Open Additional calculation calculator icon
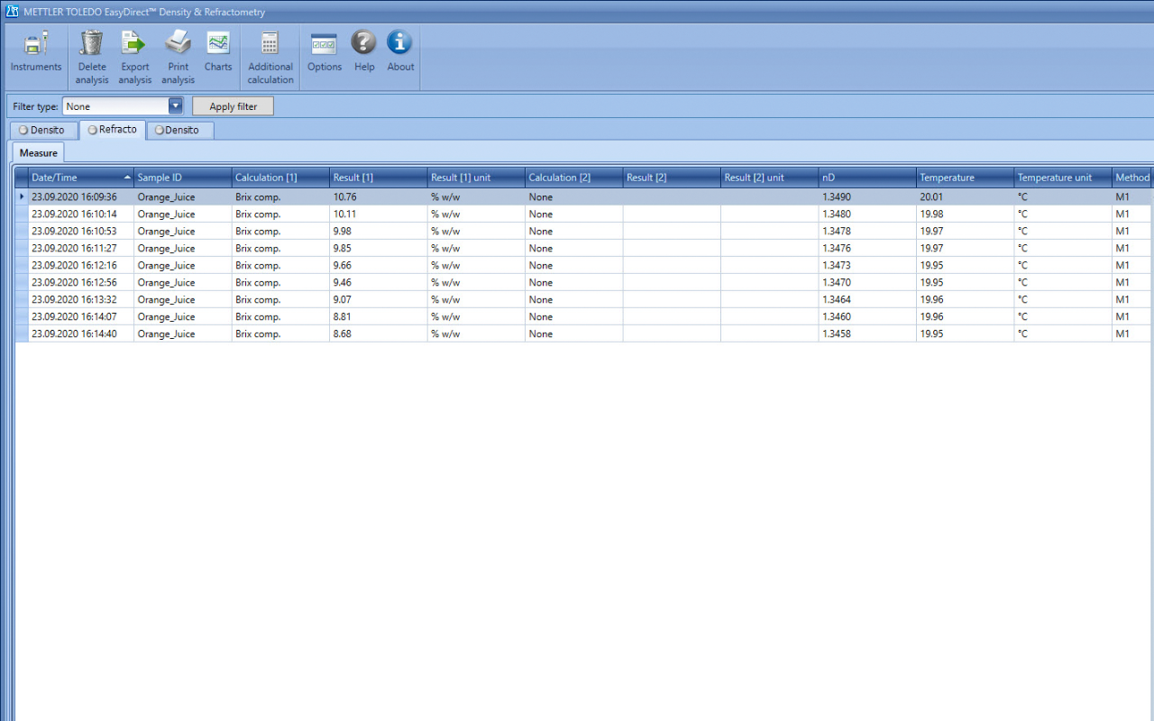This screenshot has width=1154, height=721. [270, 43]
